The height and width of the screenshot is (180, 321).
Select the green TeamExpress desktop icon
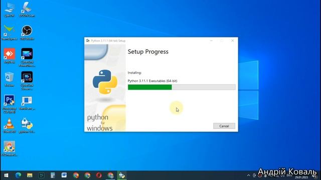click(9, 32)
